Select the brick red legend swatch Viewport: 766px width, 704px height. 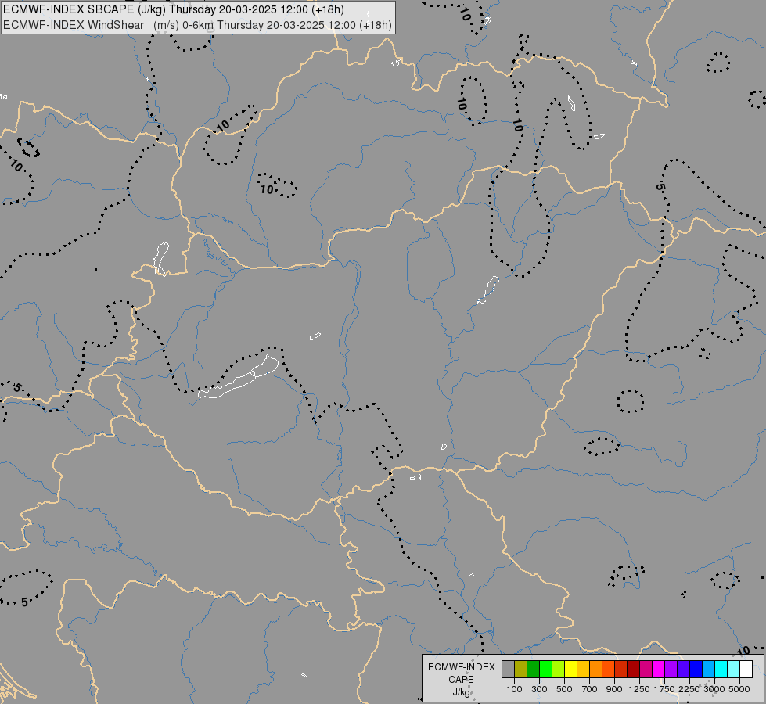pyautogui.click(x=621, y=669)
